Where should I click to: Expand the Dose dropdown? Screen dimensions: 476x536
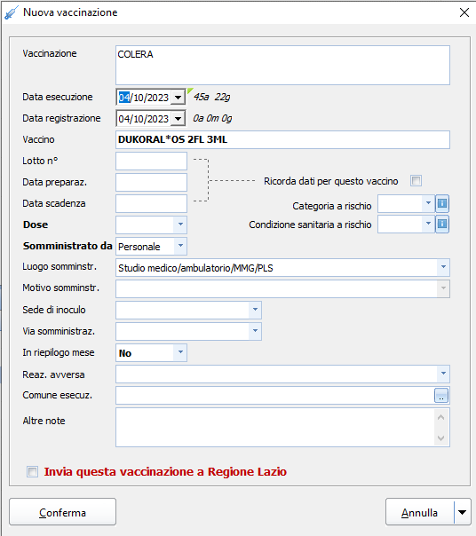coord(180,225)
